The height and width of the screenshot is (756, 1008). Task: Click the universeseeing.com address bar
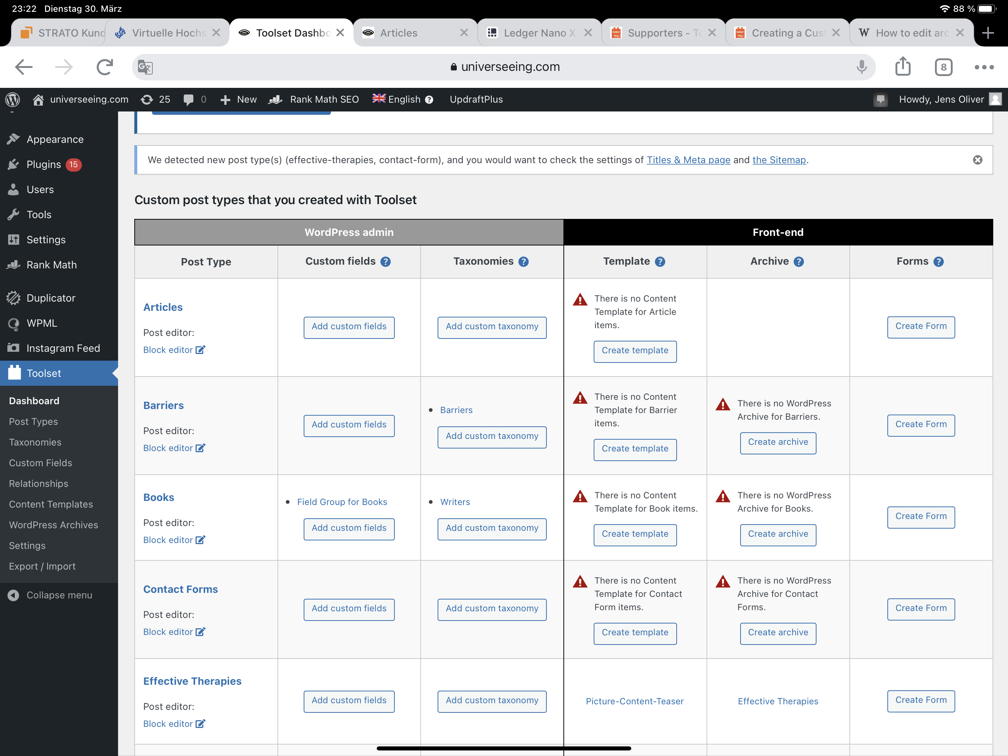(504, 67)
